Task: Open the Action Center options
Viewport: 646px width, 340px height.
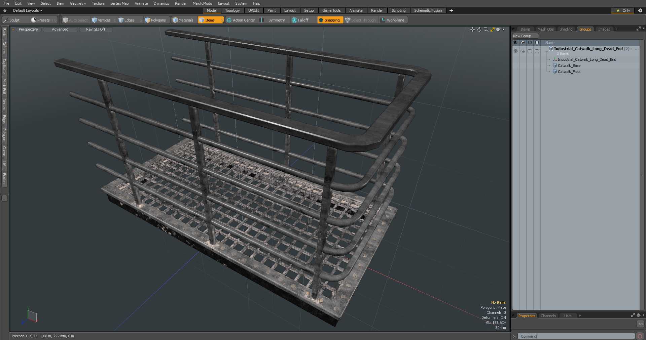Action: tap(241, 20)
